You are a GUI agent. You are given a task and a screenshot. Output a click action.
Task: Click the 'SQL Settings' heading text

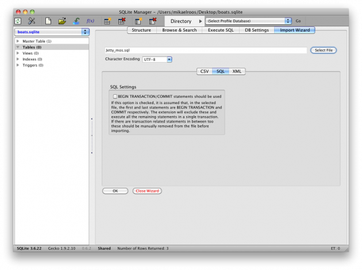123,87
